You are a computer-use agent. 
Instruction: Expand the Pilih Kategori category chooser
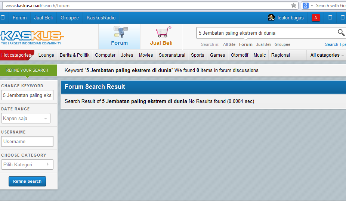(x=27, y=164)
